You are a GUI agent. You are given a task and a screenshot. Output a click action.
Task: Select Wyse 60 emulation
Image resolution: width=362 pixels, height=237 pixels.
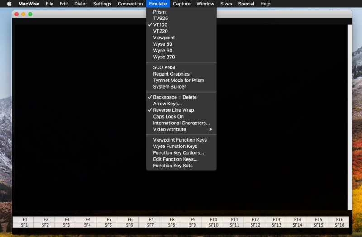pos(181,51)
